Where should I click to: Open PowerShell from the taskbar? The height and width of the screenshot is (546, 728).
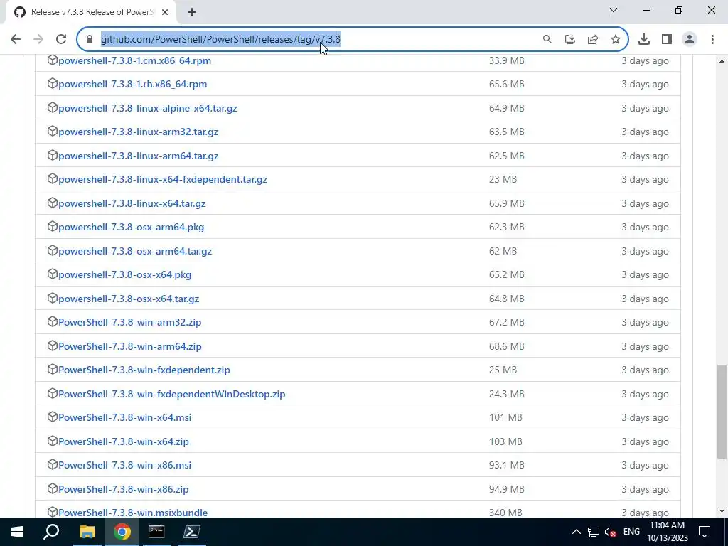point(191,532)
